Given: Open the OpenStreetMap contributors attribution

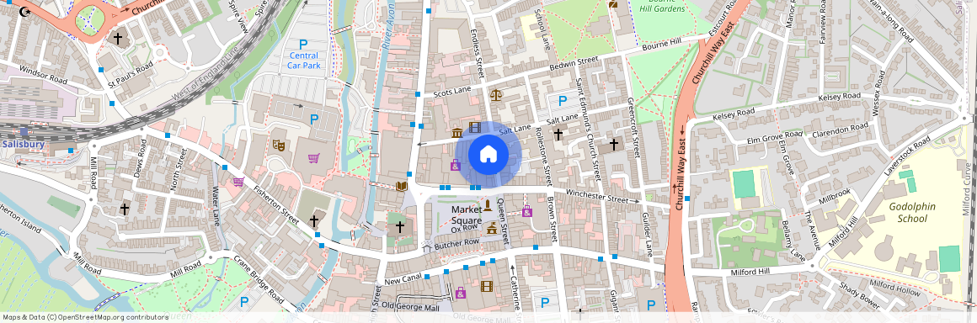Looking at the screenshot, I should (x=86, y=317).
